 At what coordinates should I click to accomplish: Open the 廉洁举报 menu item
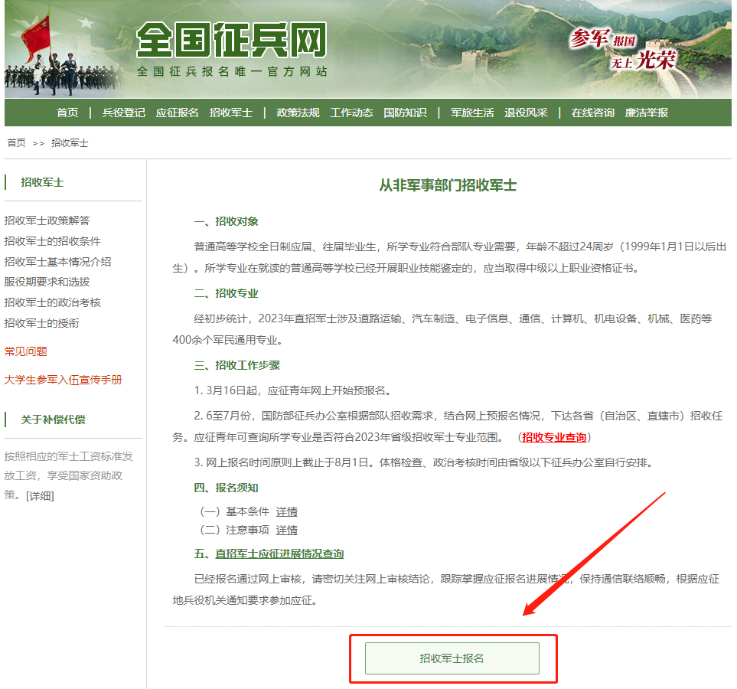tap(646, 113)
